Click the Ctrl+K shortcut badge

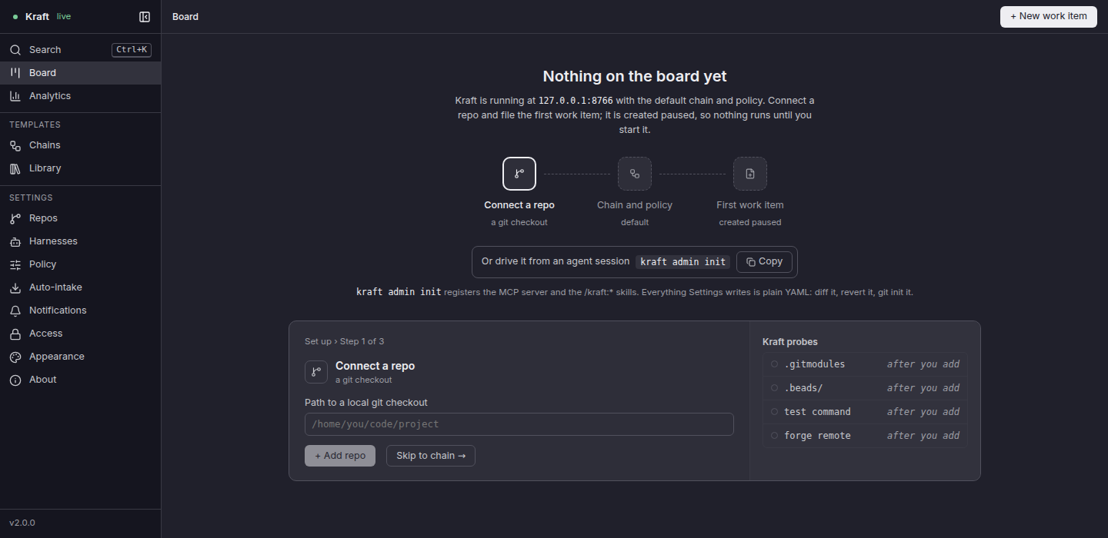[x=132, y=50]
